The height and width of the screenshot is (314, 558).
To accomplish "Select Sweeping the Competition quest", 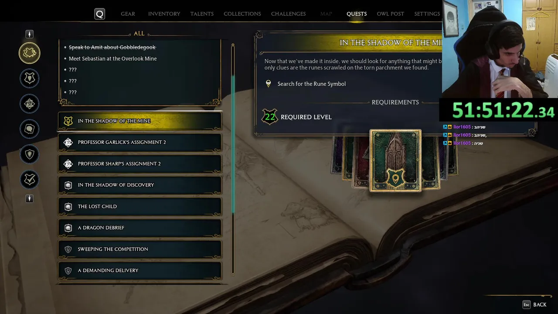I will coord(140,249).
